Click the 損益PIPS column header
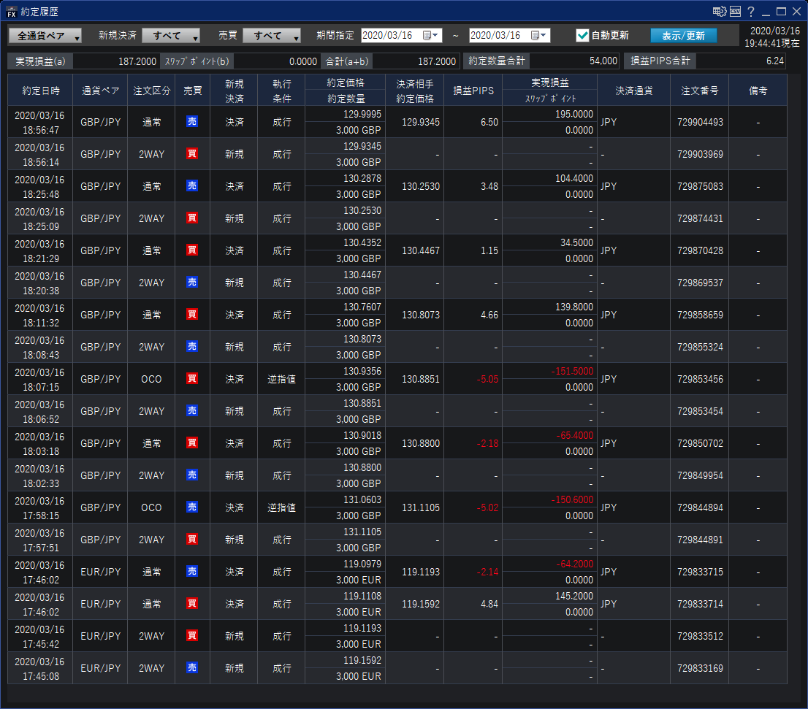Screen dimensions: 808x709 click(x=473, y=91)
